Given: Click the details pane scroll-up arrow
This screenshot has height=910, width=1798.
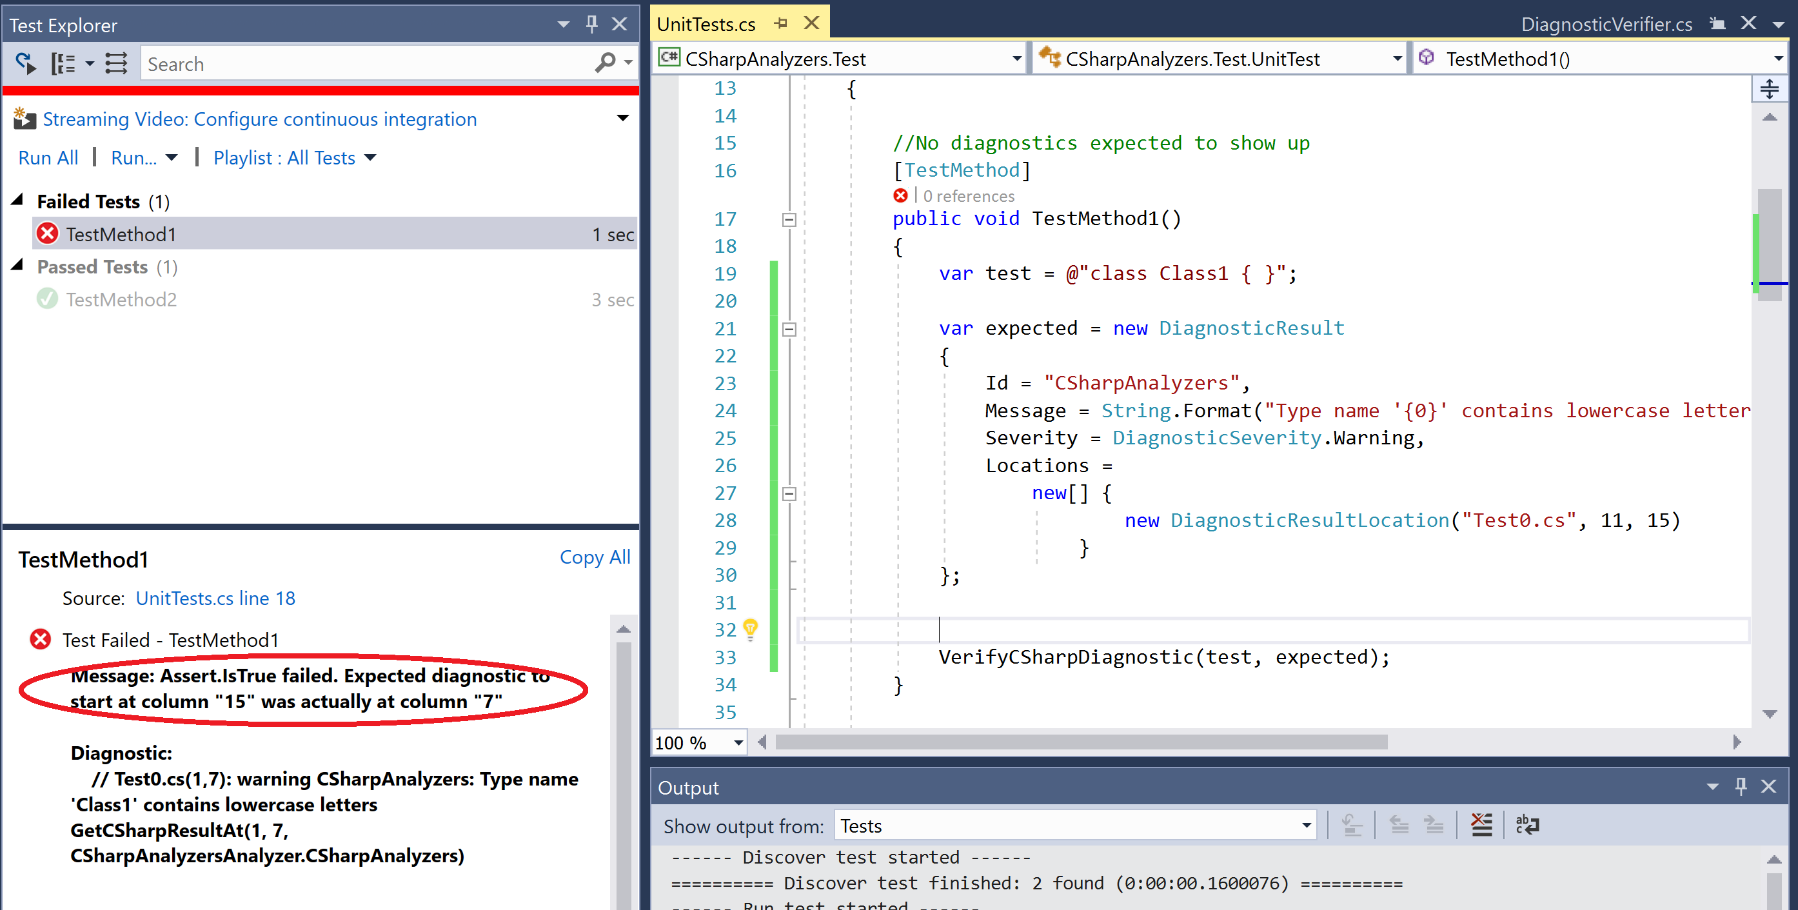Looking at the screenshot, I should (x=623, y=629).
